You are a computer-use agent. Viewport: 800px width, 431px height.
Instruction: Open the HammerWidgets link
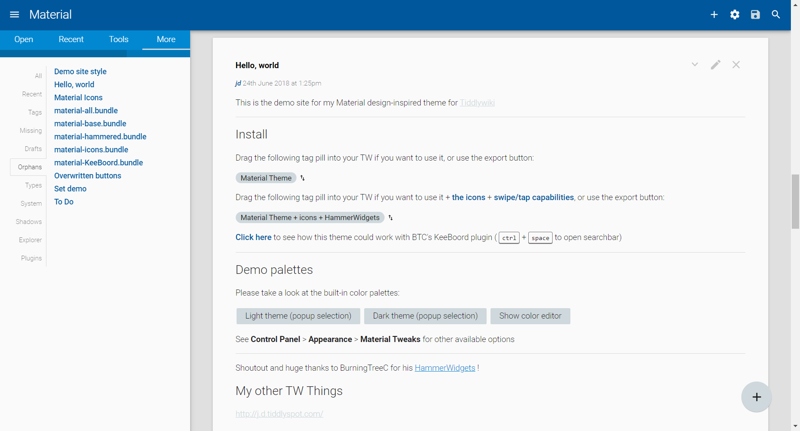click(445, 368)
